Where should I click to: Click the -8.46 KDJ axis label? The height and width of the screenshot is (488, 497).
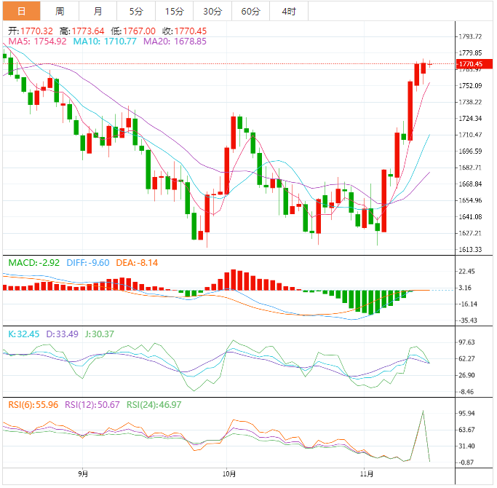pyautogui.click(x=467, y=392)
